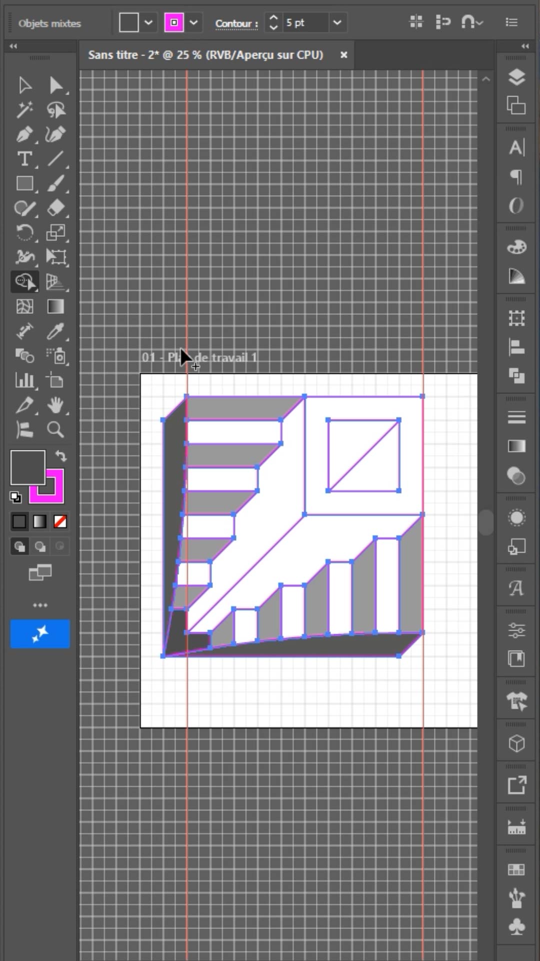This screenshot has height=961, width=540.
Task: Close the Sans titre - 2 document tab
Action: pyautogui.click(x=344, y=55)
